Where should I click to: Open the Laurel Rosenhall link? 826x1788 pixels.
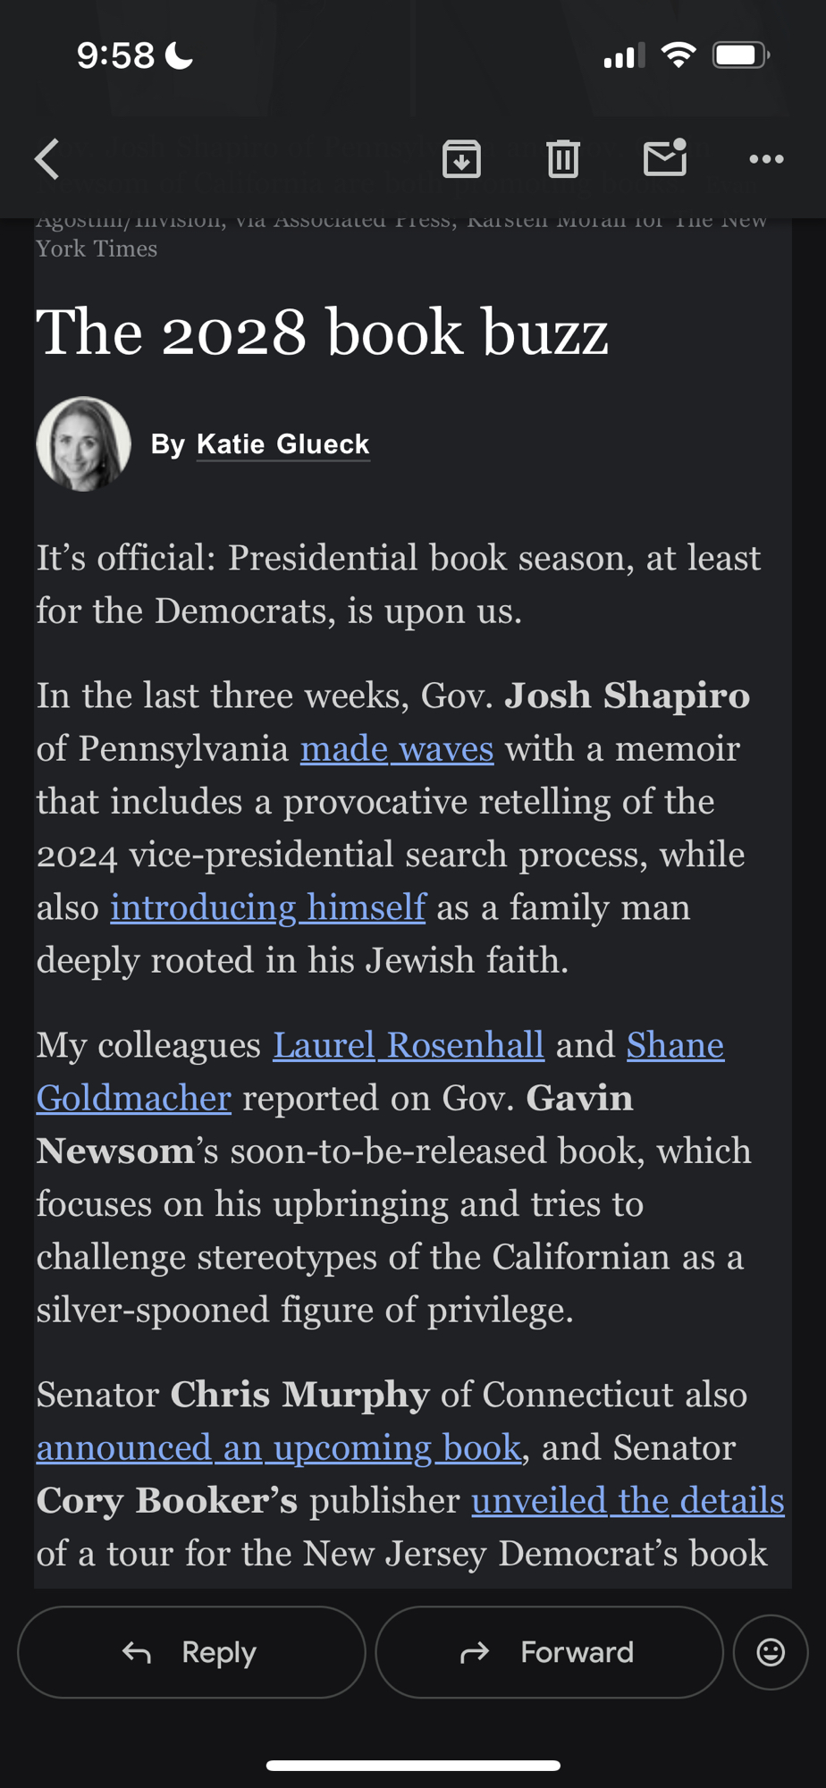pos(409,1045)
